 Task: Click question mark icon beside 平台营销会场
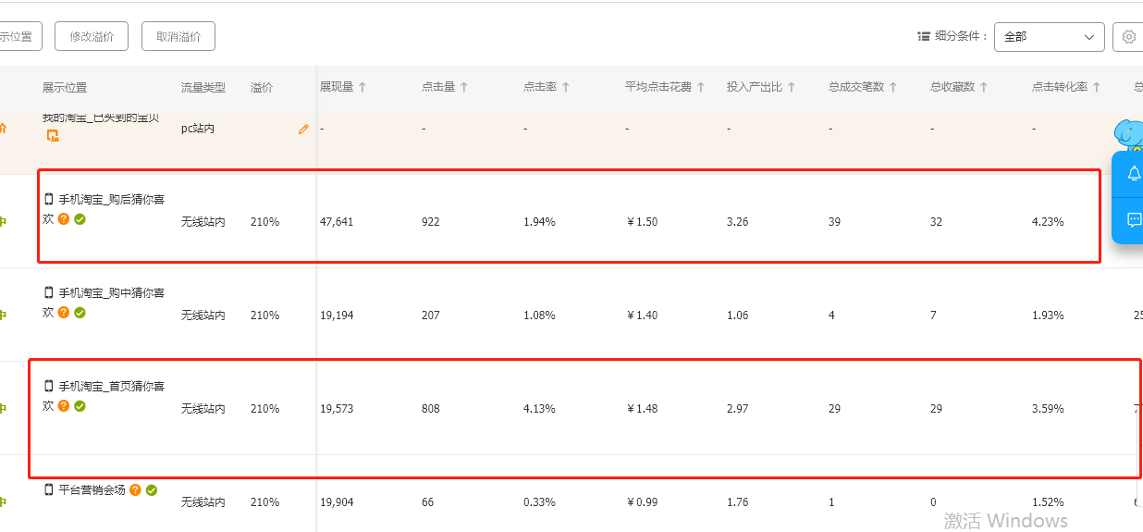(135, 490)
